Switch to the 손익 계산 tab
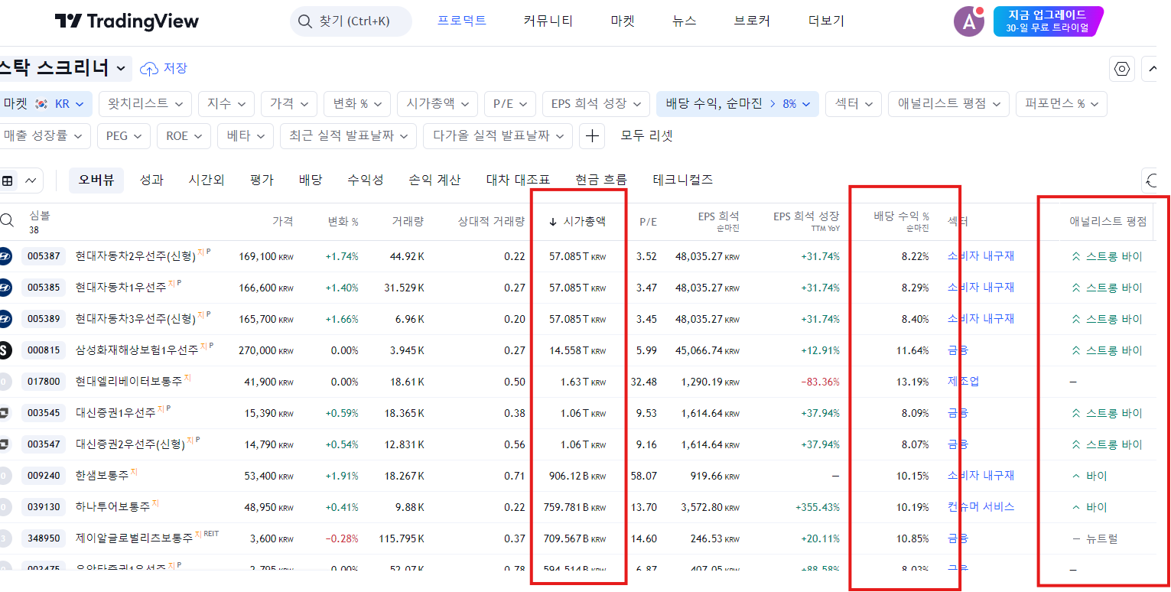This screenshot has width=1171, height=592. (x=435, y=181)
